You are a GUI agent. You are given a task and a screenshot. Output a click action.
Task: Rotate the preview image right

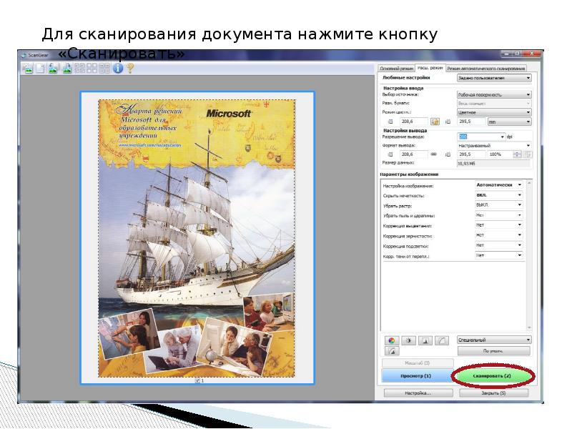pos(66,68)
